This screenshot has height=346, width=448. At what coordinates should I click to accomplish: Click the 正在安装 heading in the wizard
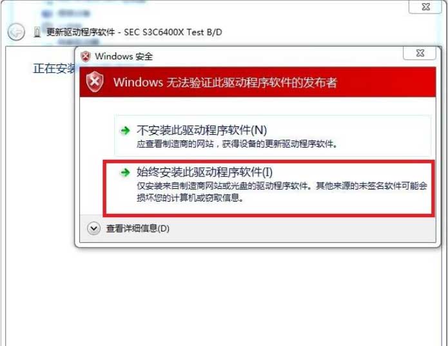click(54, 68)
